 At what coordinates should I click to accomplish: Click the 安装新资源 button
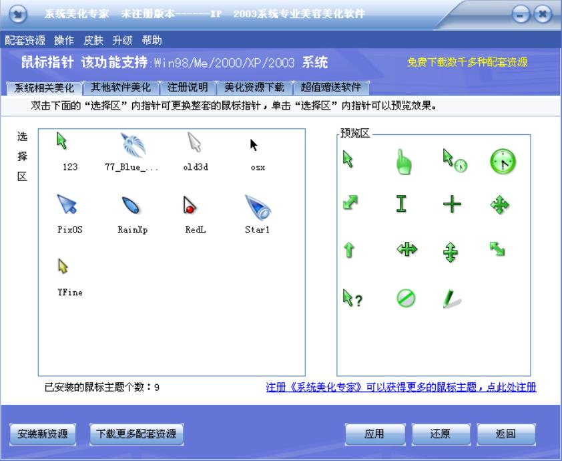(x=43, y=434)
